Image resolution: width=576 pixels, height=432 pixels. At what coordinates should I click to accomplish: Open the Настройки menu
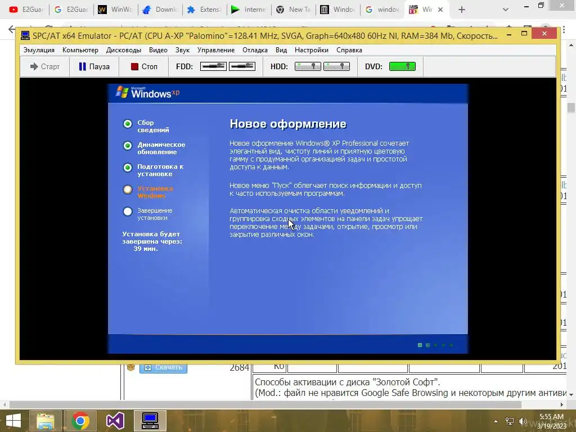pyautogui.click(x=312, y=50)
